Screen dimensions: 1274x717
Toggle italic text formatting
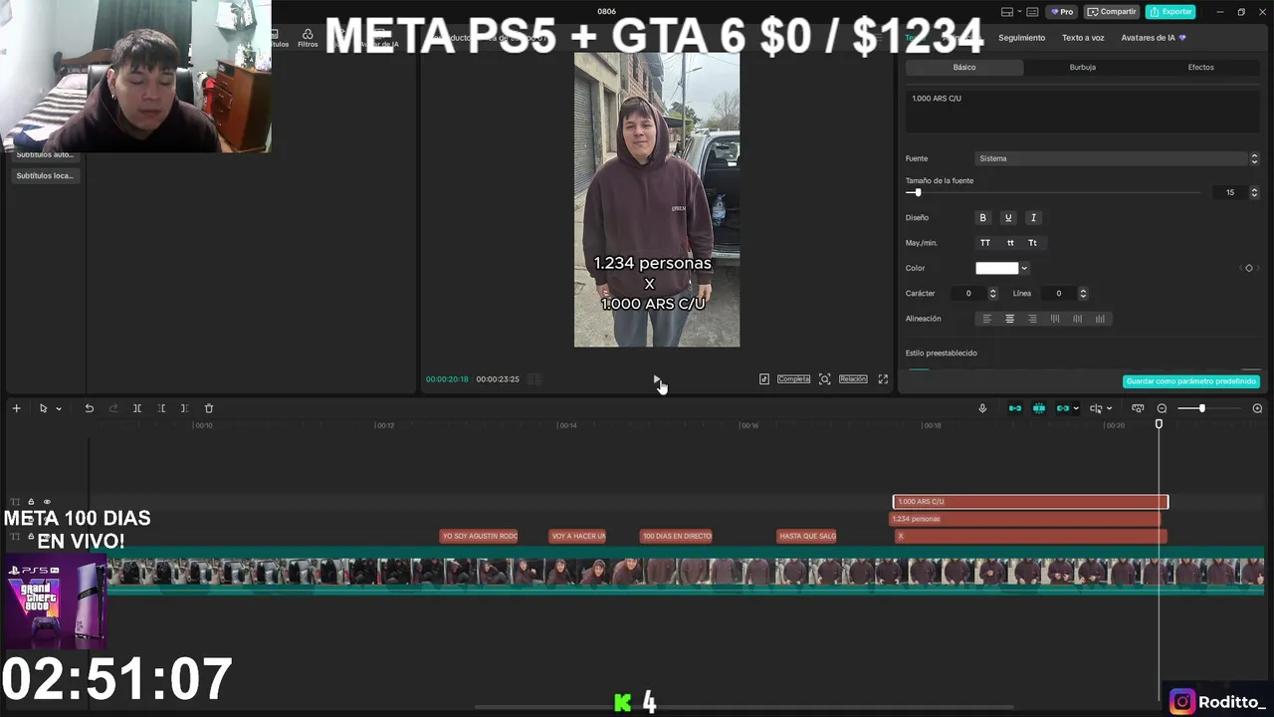tap(1033, 218)
